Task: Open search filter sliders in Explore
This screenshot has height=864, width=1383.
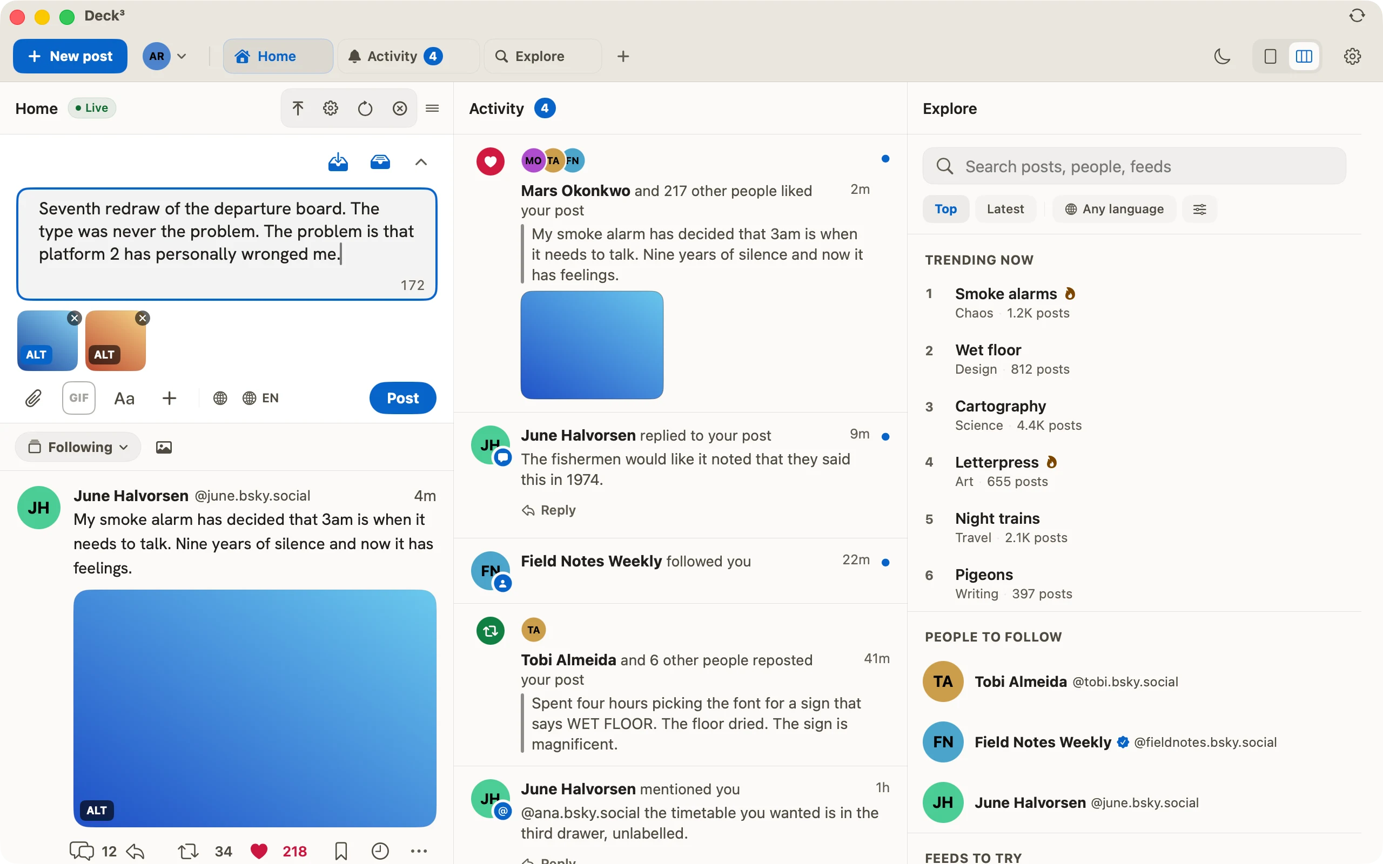Action: coord(1199,209)
